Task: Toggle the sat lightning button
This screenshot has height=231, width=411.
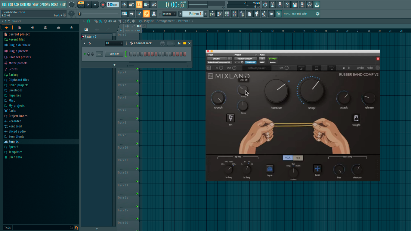Action: [231, 118]
